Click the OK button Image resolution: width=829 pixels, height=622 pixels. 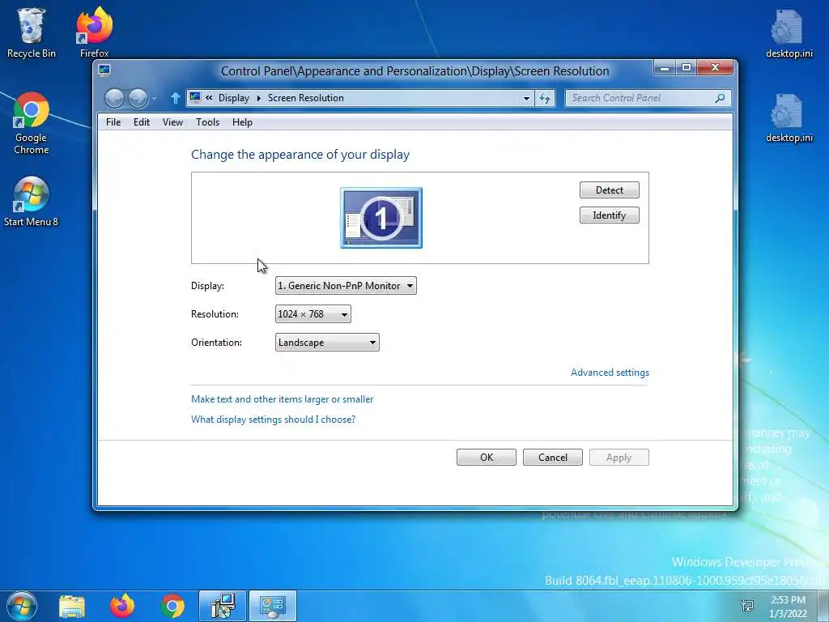point(487,458)
